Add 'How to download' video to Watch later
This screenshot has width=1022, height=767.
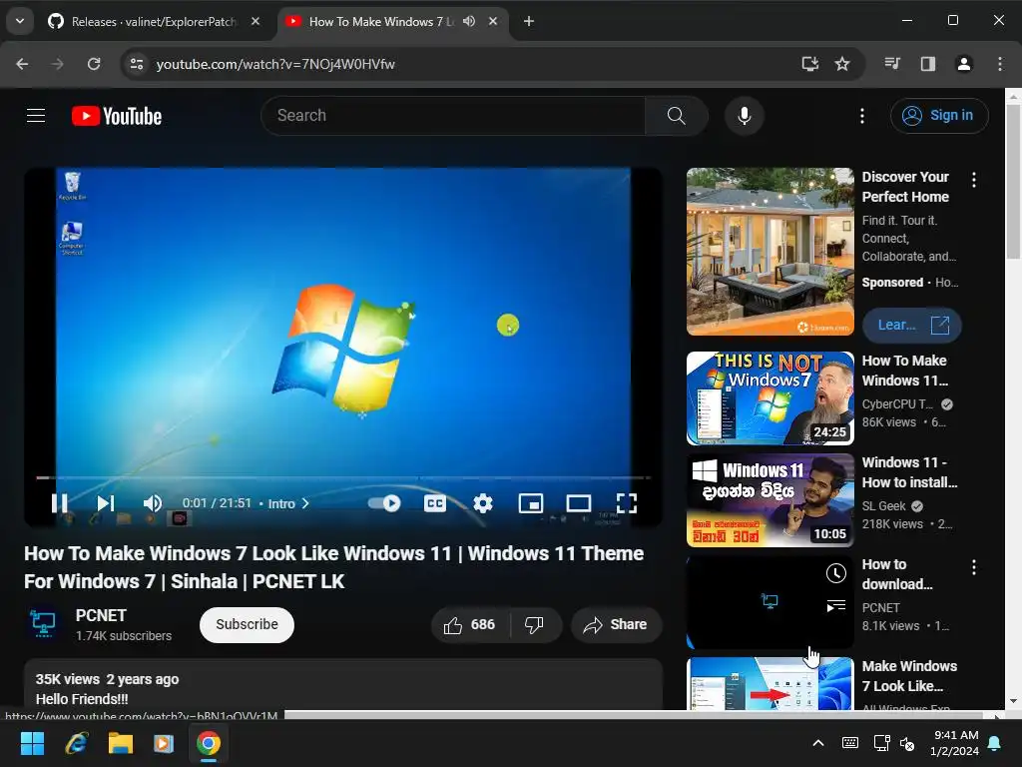tap(835, 573)
